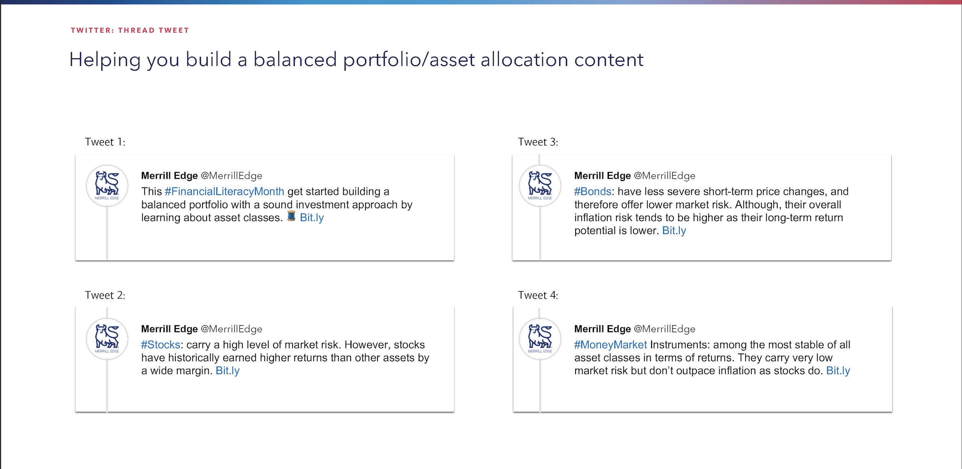This screenshot has width=962, height=469.
Task: Open the #MoneyMarket hashtag link
Action: point(610,344)
